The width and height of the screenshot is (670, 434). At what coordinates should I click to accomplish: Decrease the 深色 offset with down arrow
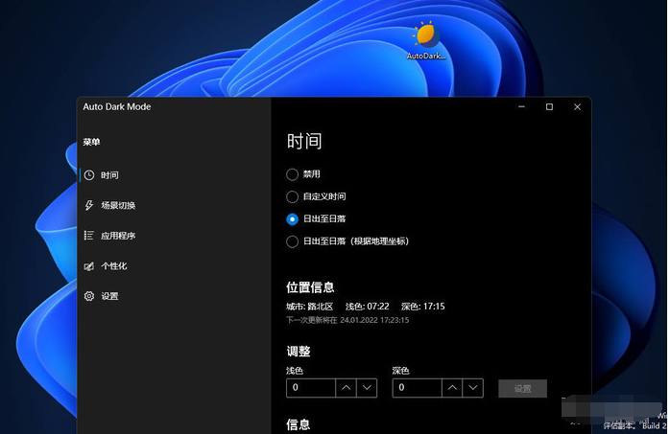tap(472, 388)
